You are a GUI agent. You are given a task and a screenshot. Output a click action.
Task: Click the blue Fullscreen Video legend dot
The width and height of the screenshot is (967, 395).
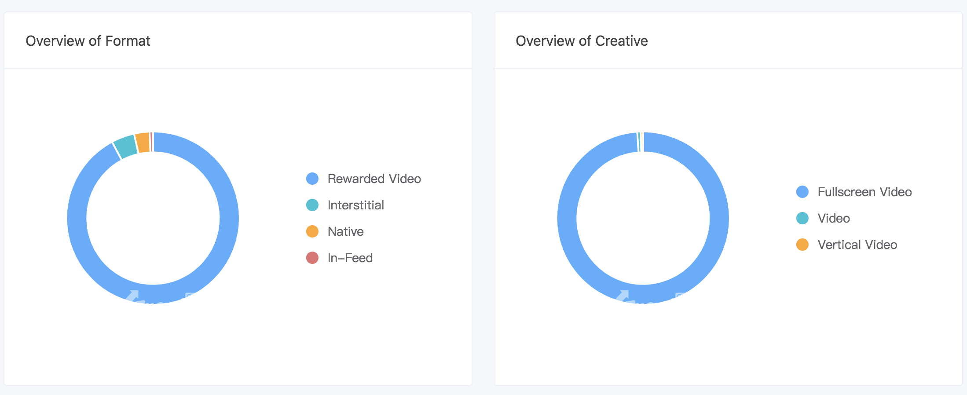pos(802,192)
